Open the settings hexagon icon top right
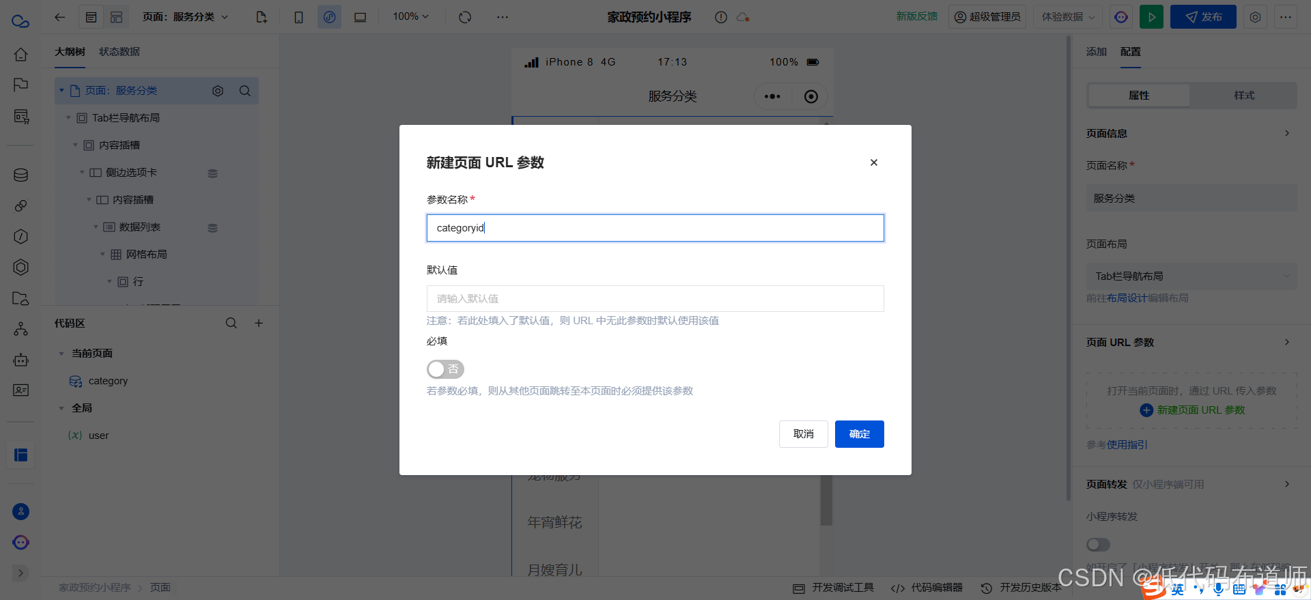The image size is (1311, 600). tap(1255, 17)
